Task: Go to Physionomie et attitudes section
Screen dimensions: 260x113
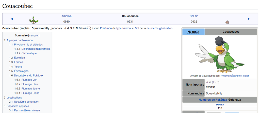Action: [28, 45]
